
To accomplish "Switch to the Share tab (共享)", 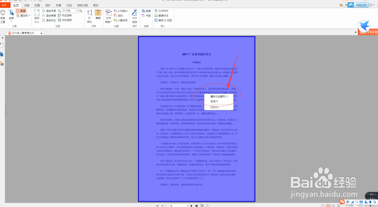I will click(x=58, y=5).
